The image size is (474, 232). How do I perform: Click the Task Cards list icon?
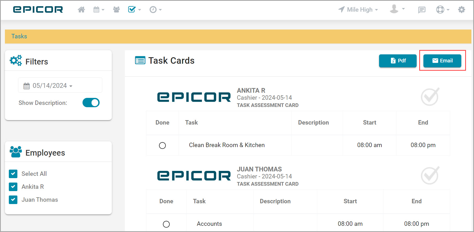(140, 60)
